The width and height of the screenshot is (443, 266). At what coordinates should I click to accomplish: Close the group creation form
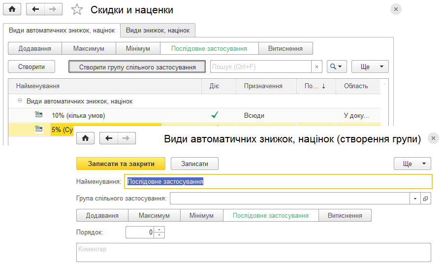[433, 138]
